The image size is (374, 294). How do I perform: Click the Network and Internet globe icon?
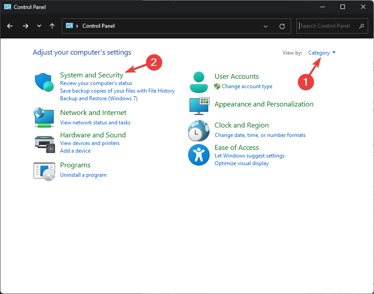coord(44,117)
